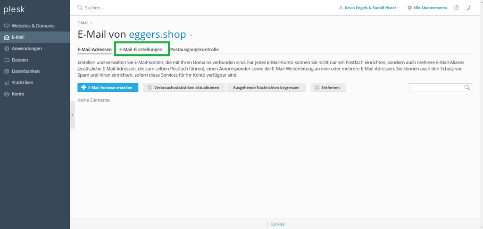Click the Datenbanken stack icon

coord(7,71)
